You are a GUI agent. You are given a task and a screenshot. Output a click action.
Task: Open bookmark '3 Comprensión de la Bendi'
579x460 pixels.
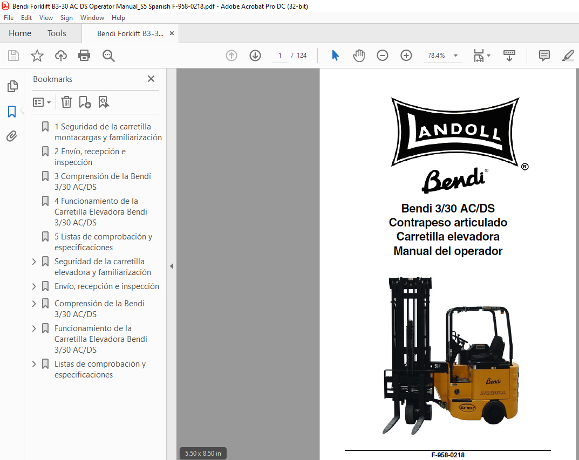[103, 182]
